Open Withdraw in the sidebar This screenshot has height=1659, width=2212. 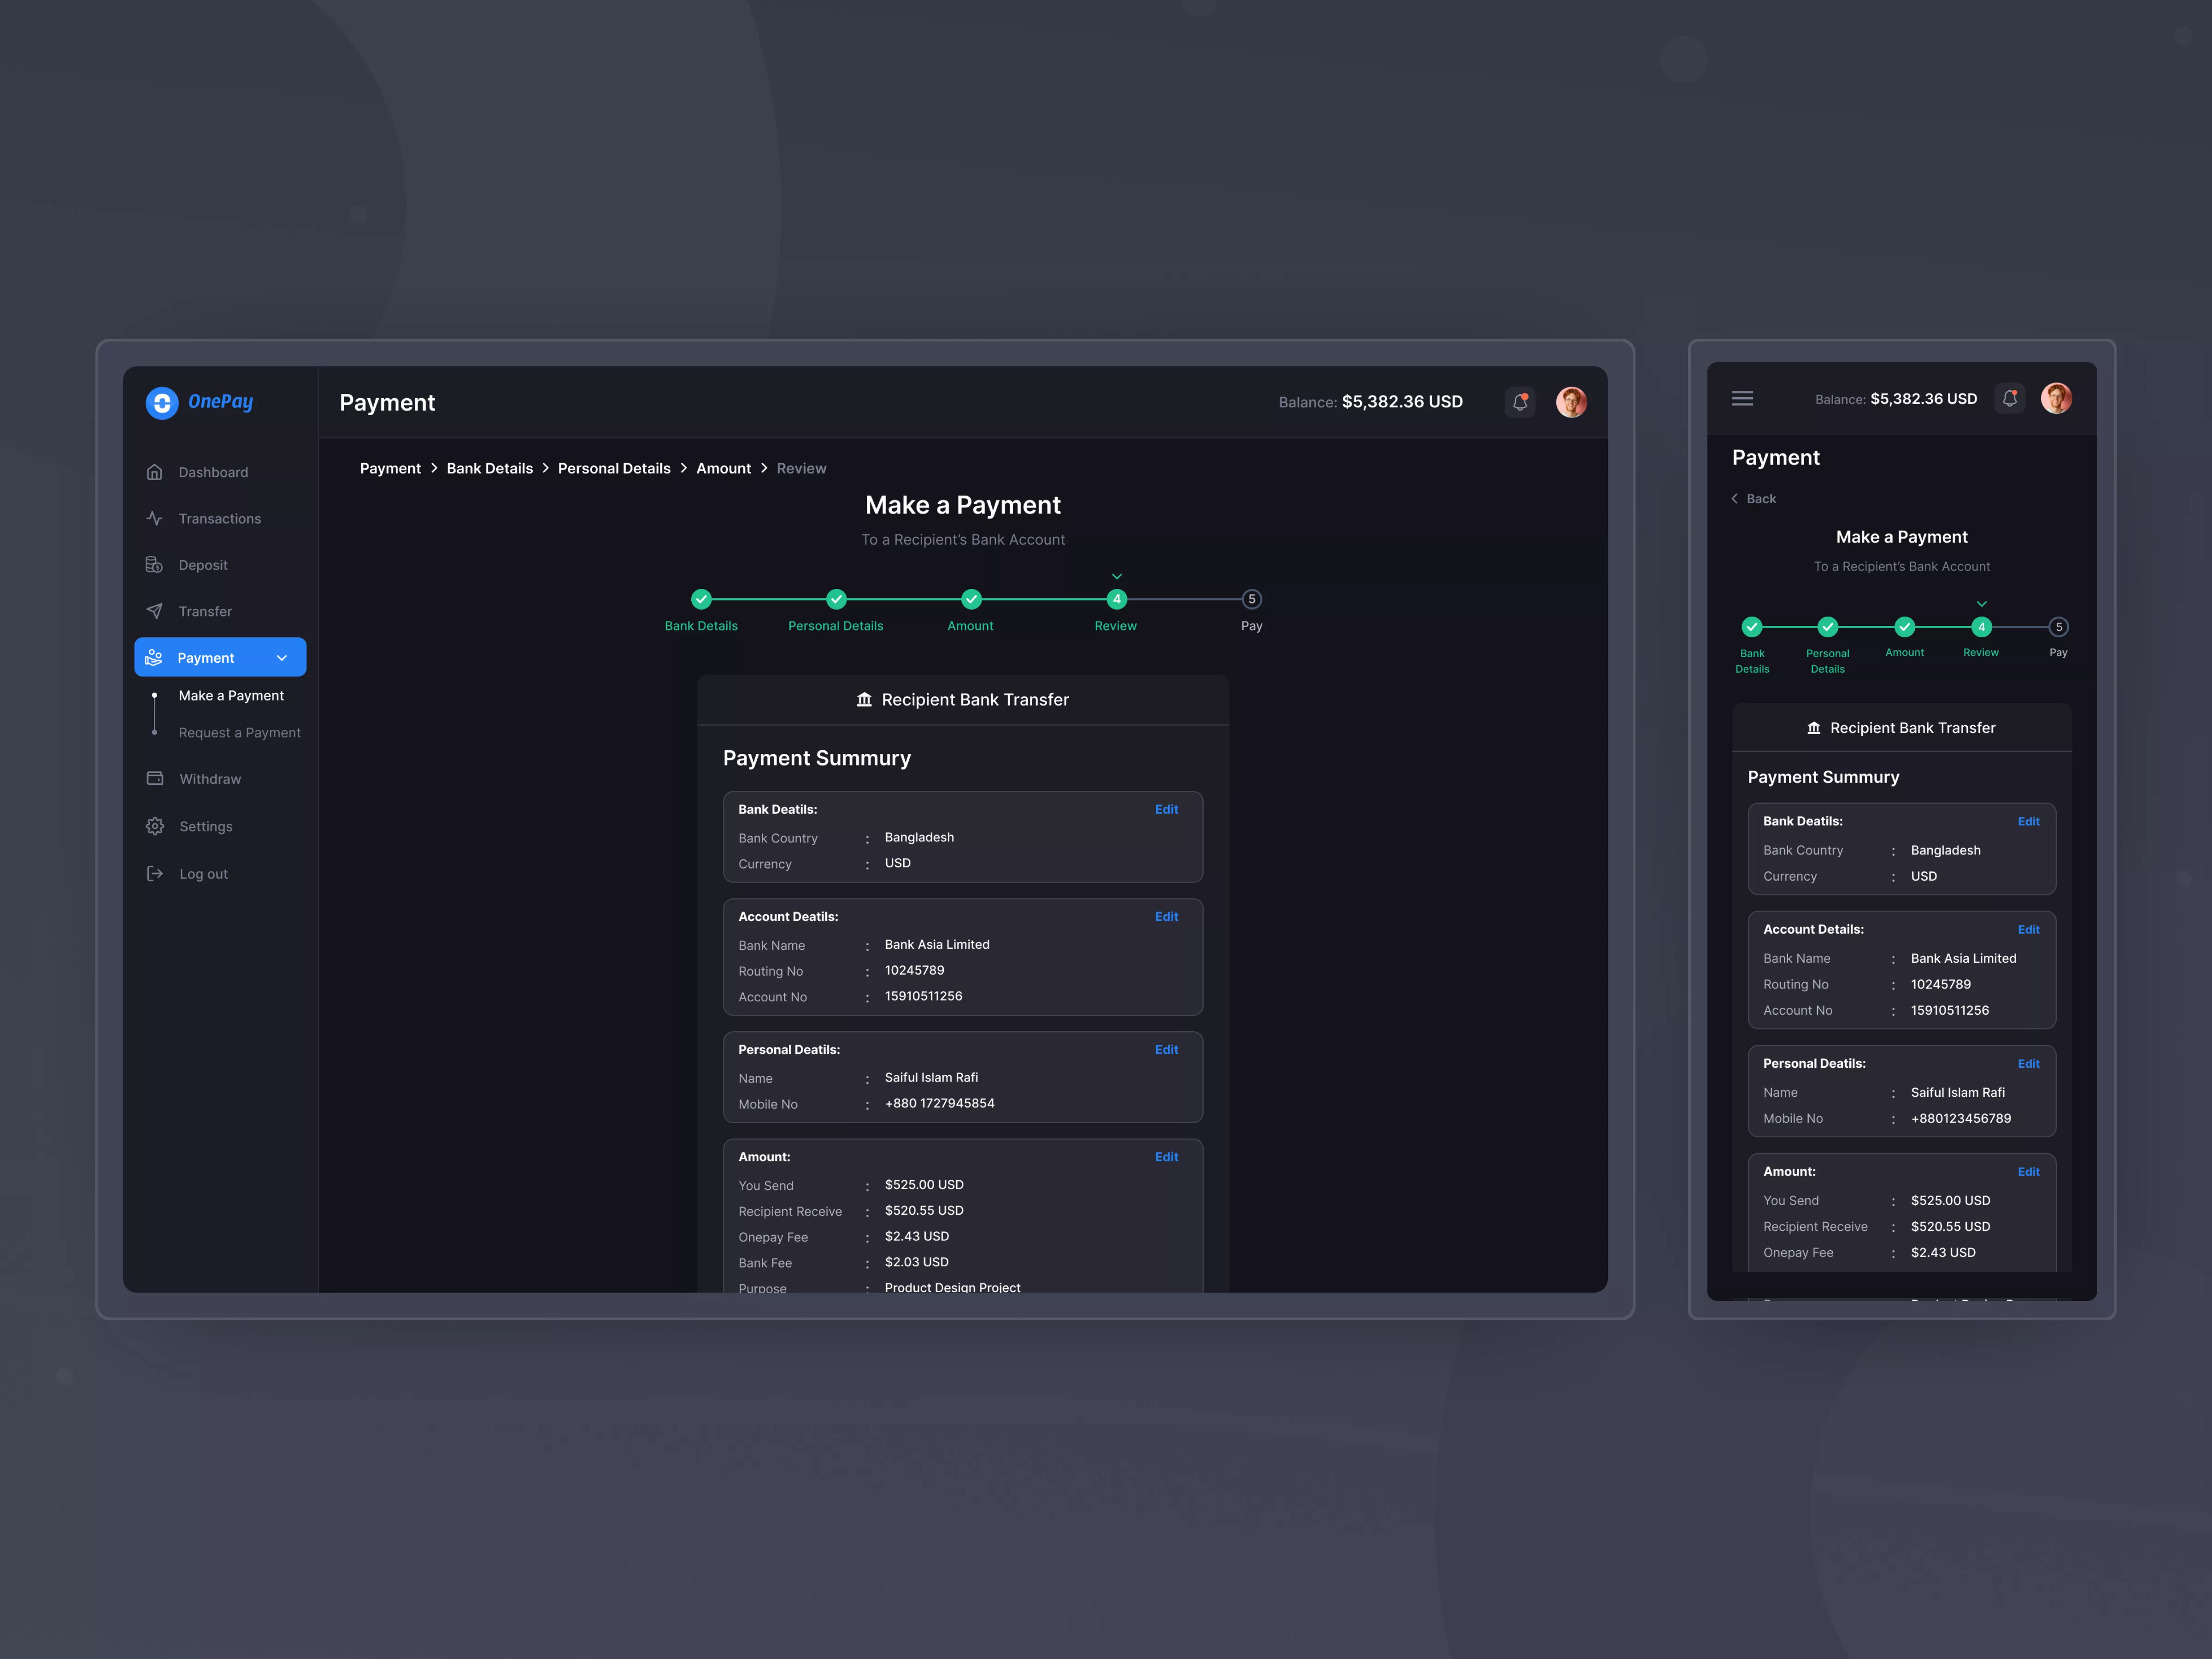point(210,779)
